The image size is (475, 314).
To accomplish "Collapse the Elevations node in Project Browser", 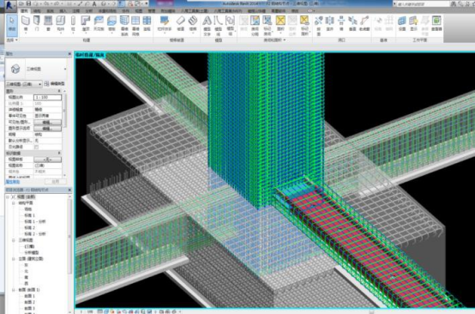I will click(x=14, y=259).
